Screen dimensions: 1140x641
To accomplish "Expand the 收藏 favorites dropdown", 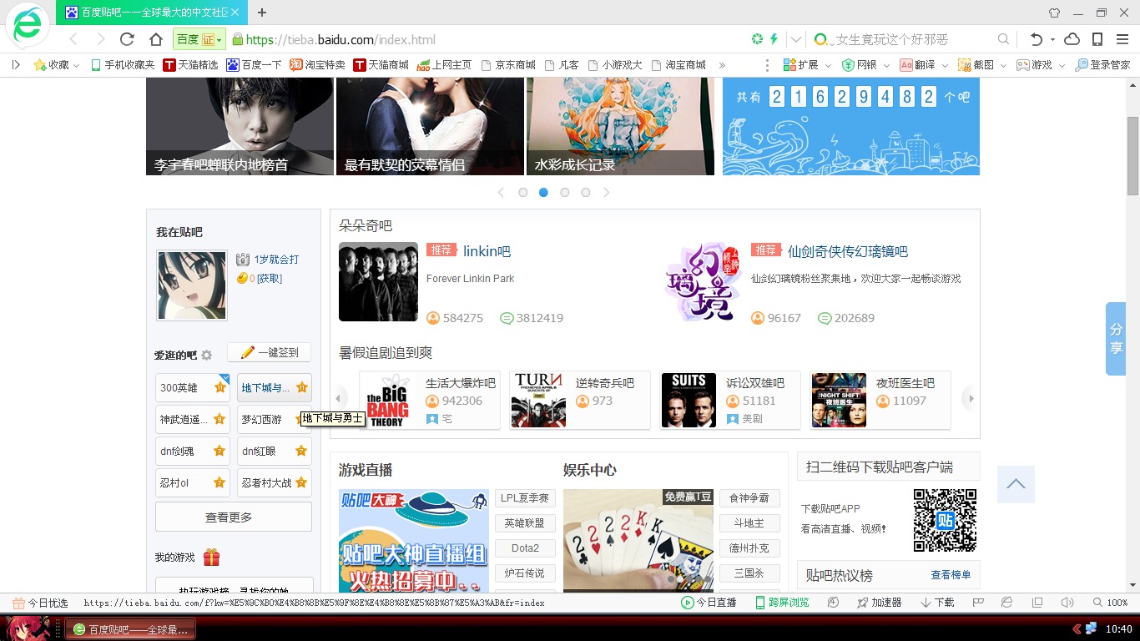I will 76,65.
